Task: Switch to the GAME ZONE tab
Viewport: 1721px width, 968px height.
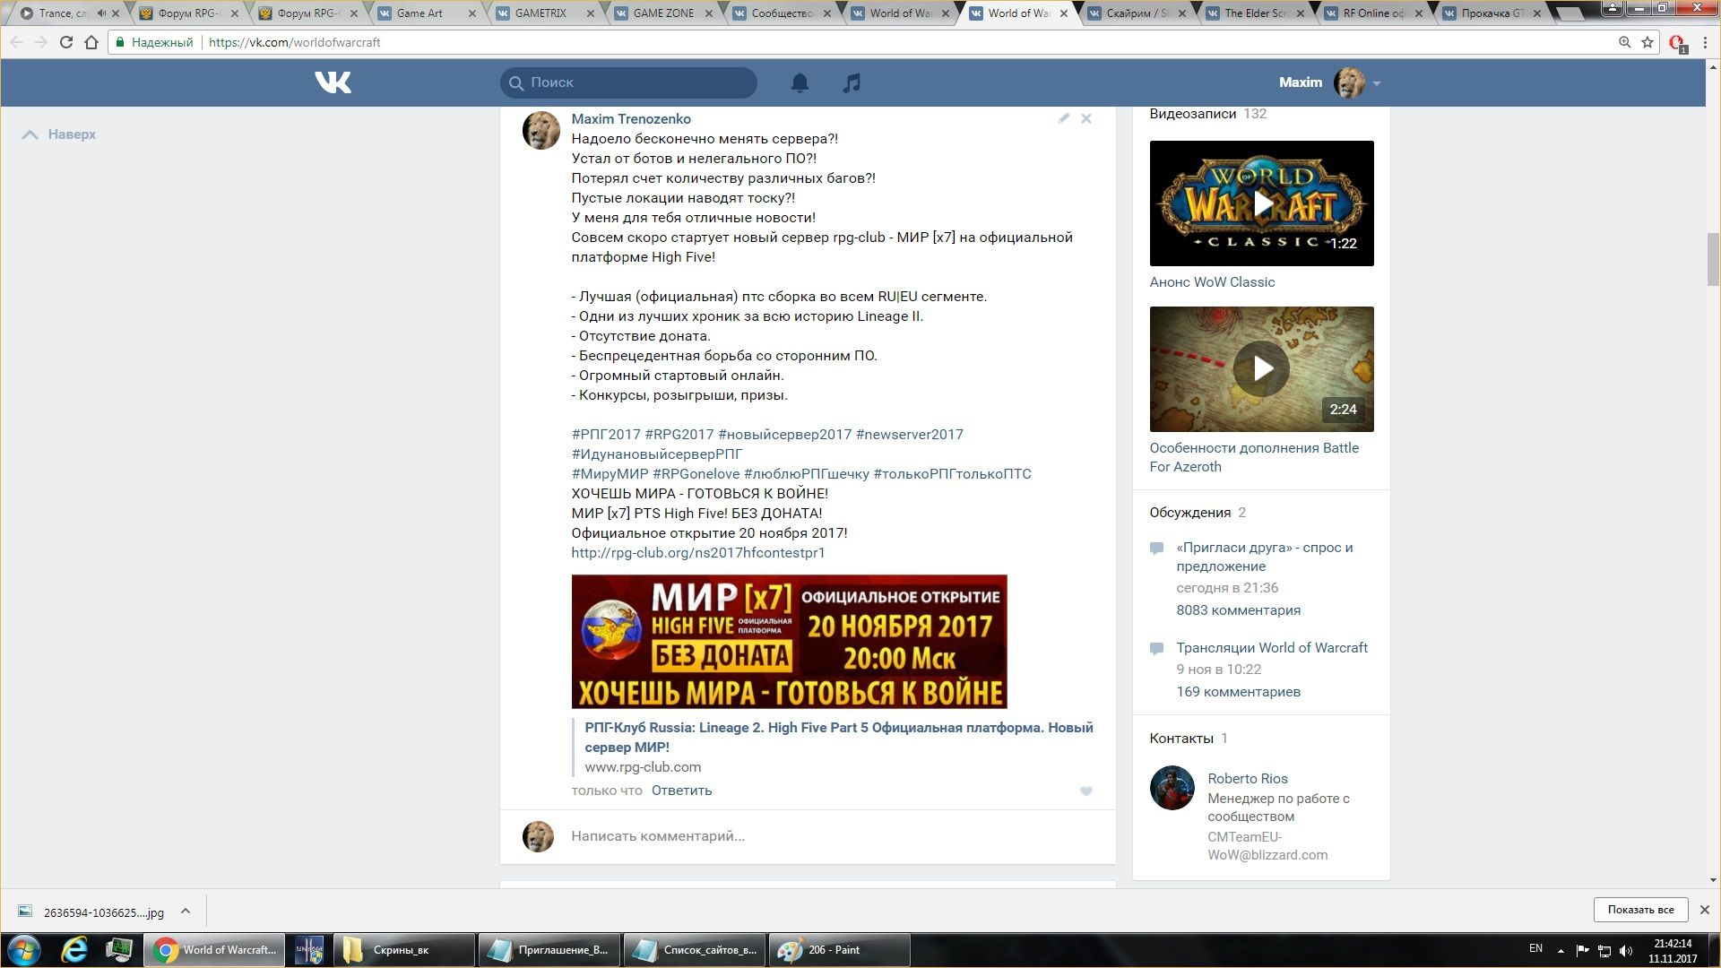Action: (663, 13)
